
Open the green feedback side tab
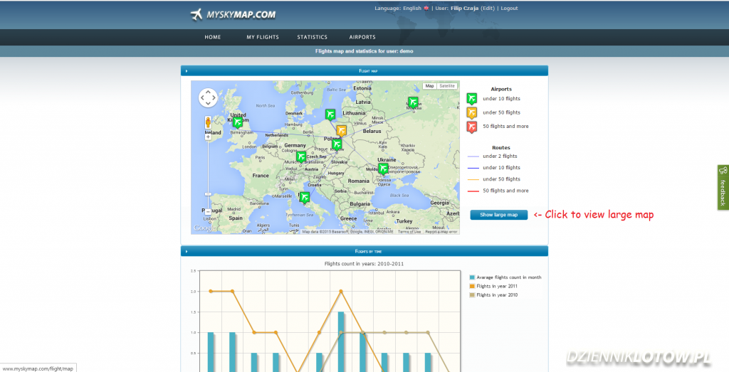tap(723, 187)
